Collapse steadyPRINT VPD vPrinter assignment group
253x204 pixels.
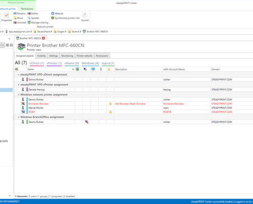pyautogui.click(x=18, y=85)
